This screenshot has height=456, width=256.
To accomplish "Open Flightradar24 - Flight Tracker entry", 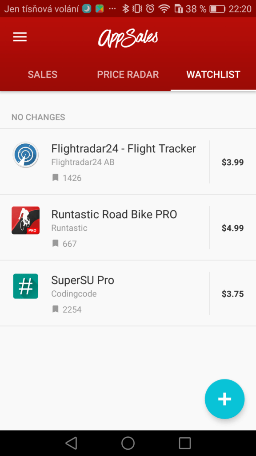I will click(128, 162).
